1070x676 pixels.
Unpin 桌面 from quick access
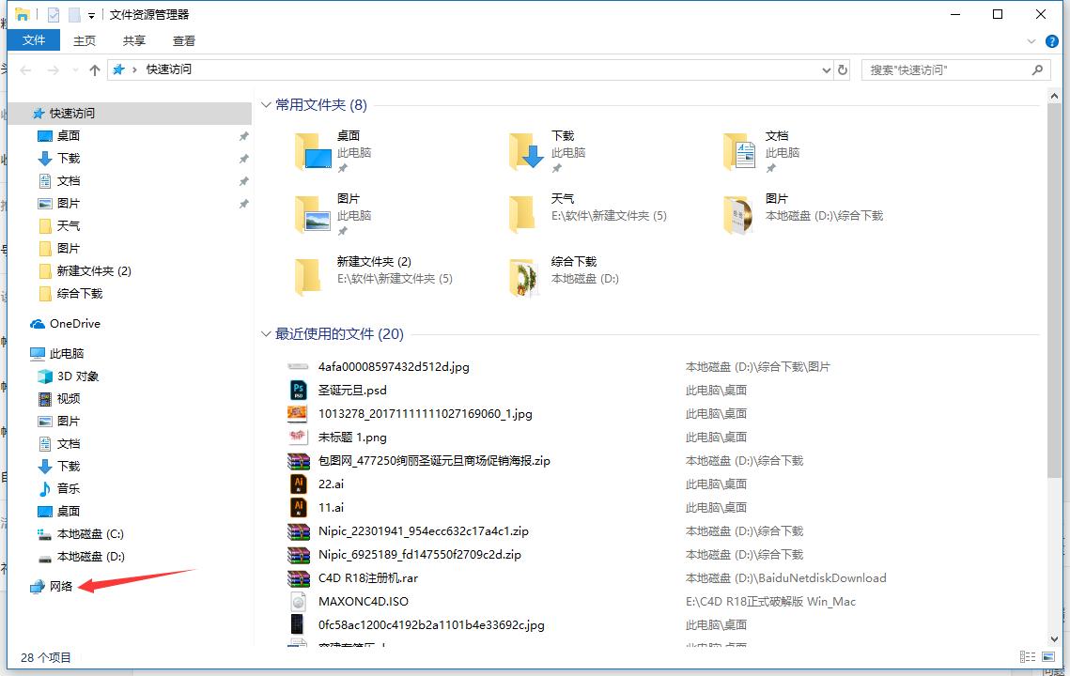(243, 135)
